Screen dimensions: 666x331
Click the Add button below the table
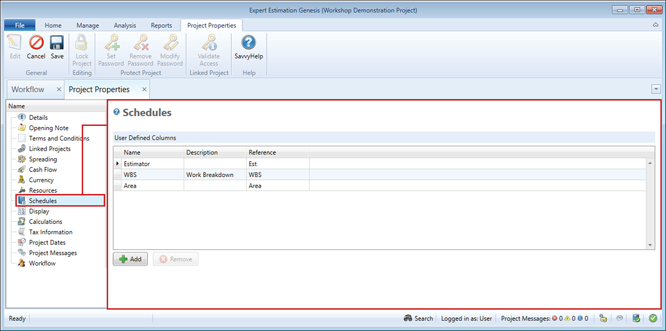[x=130, y=259]
